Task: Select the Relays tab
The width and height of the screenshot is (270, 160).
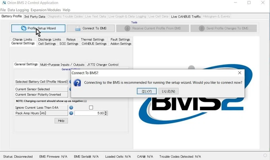Action: [71, 39]
